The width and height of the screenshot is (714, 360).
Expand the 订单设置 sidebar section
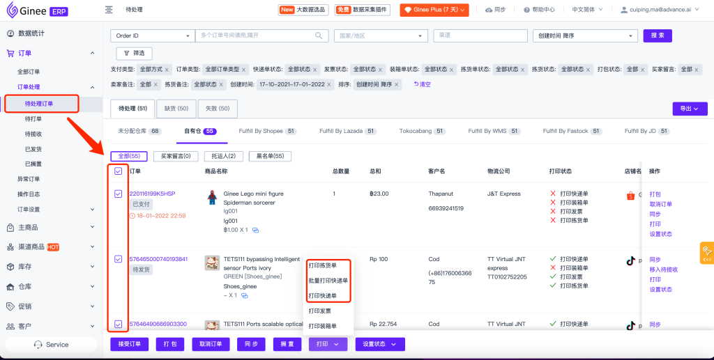[93, 210]
